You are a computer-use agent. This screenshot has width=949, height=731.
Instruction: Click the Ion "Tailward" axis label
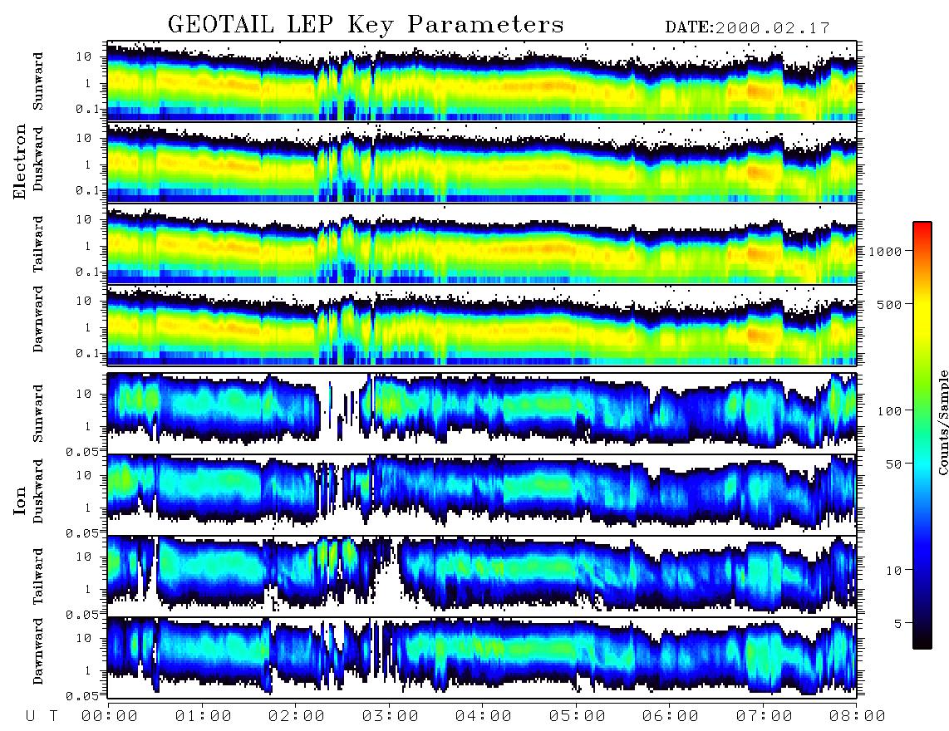(38, 576)
